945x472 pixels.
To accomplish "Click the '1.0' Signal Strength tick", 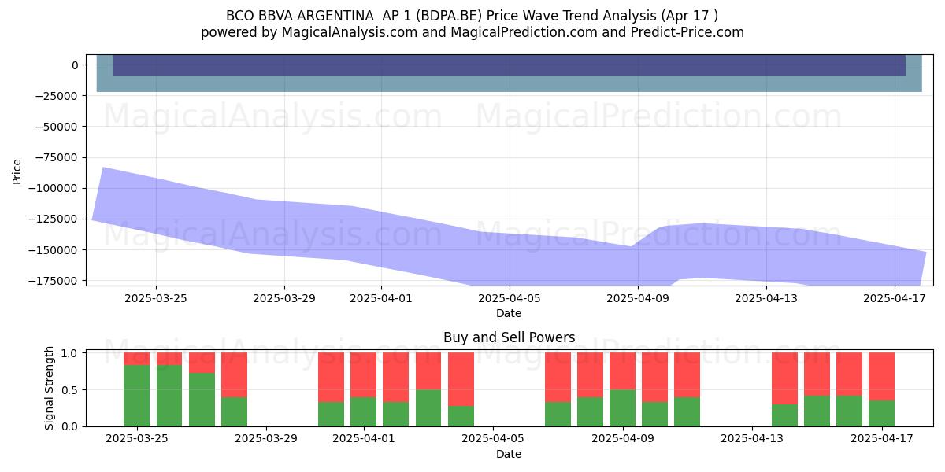I will click(x=71, y=353).
